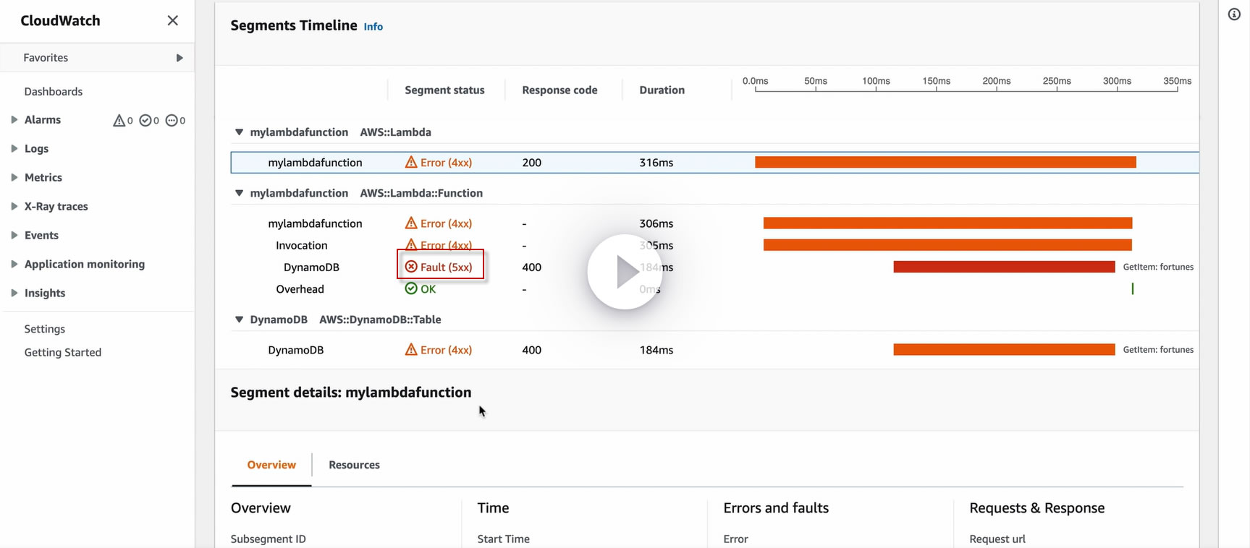
Task: Click the 306ms mylambdafunction timeline bar
Action: tap(947, 223)
